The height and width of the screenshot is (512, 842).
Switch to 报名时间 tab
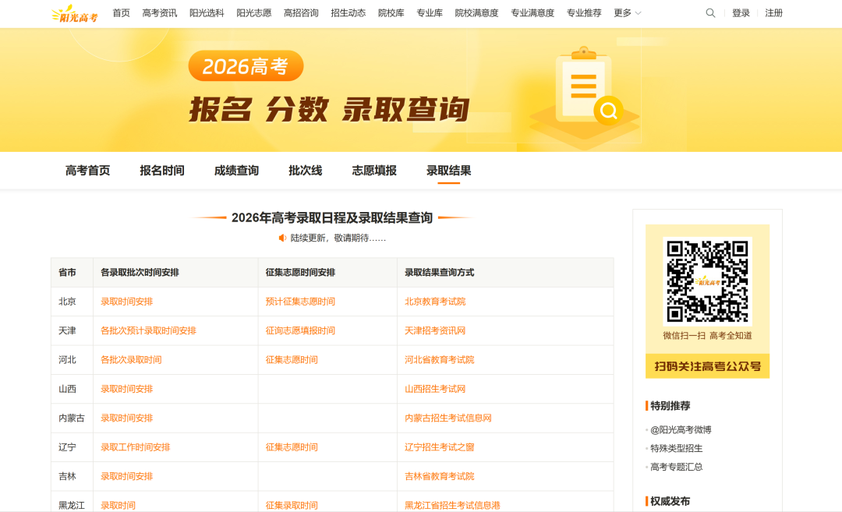click(x=162, y=171)
